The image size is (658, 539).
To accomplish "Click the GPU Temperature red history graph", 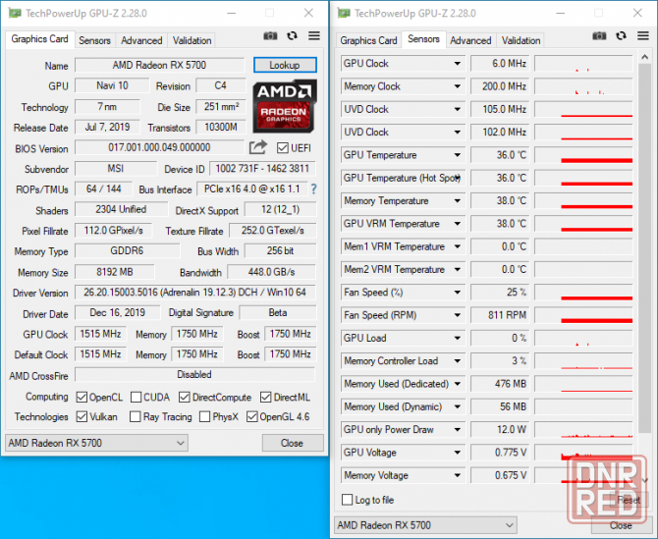I will [583, 155].
